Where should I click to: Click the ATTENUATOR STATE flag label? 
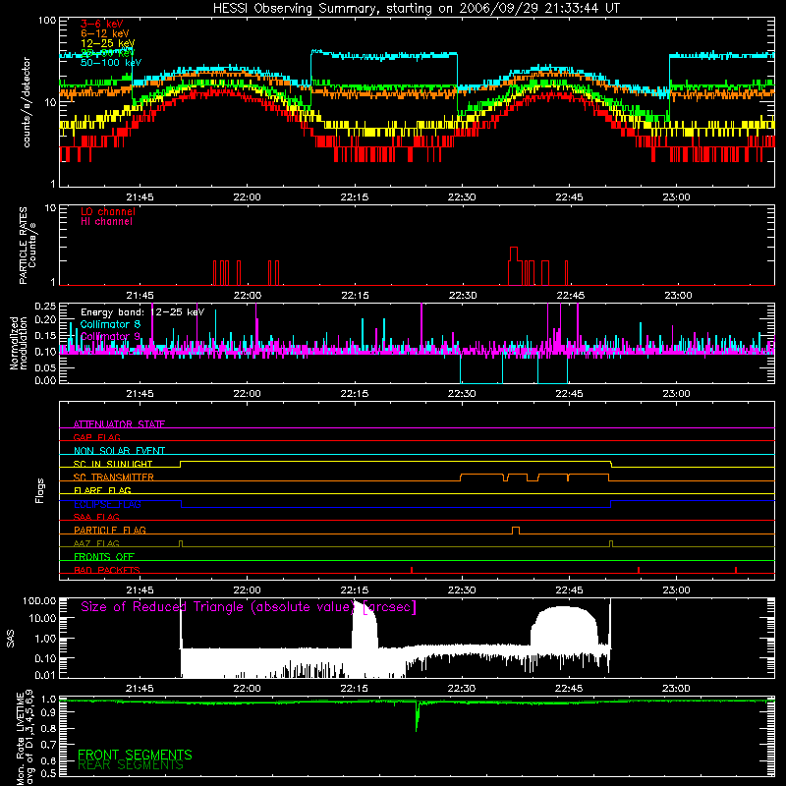point(119,424)
